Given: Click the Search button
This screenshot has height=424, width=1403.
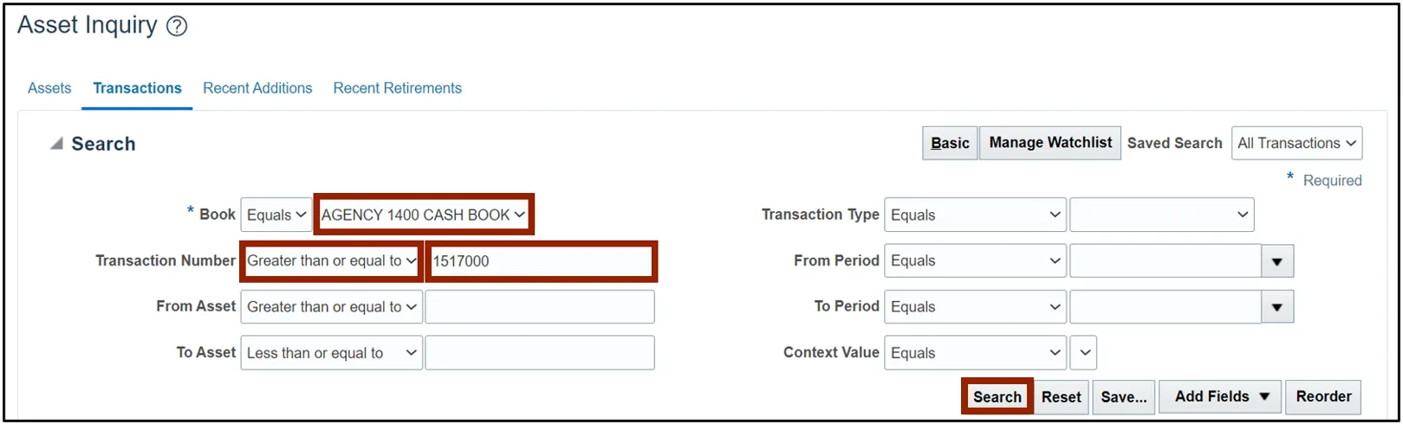Looking at the screenshot, I should point(997,397).
